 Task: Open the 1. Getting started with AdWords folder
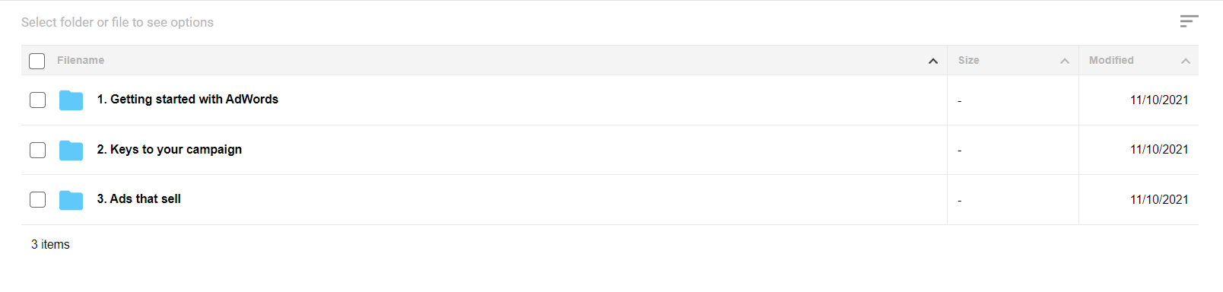point(188,99)
